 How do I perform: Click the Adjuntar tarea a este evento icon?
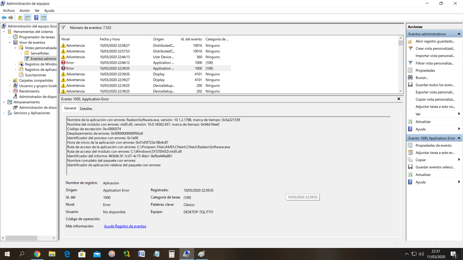click(410, 152)
